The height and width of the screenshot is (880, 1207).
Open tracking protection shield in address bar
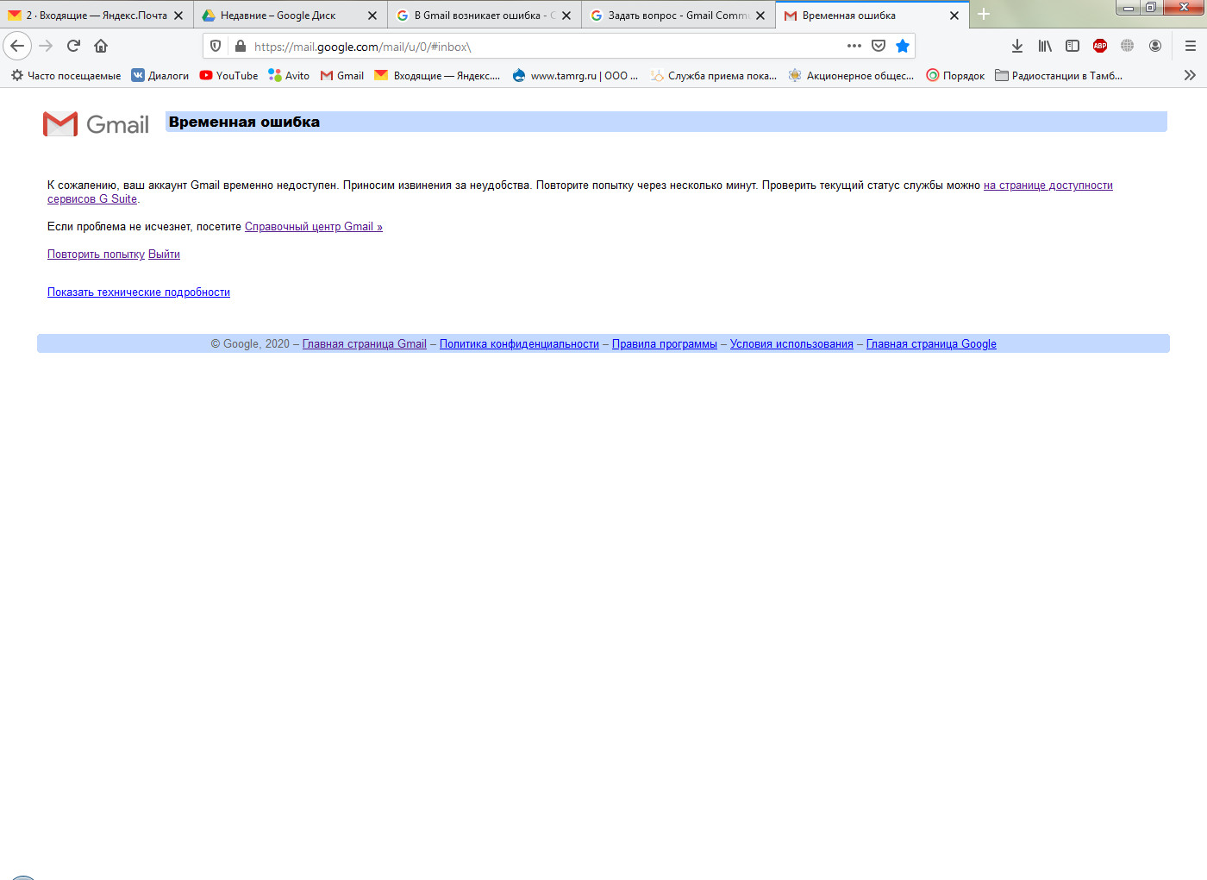coord(216,47)
